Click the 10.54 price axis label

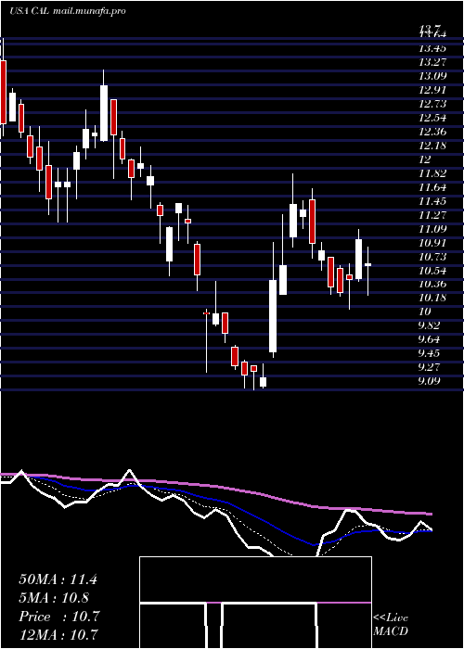[432, 271]
